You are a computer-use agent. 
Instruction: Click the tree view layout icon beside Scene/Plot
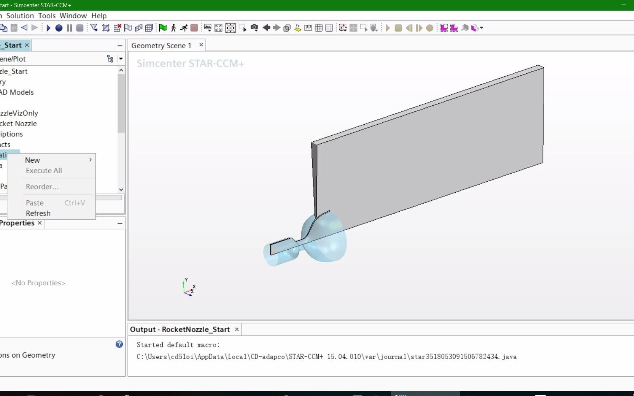coord(110,59)
